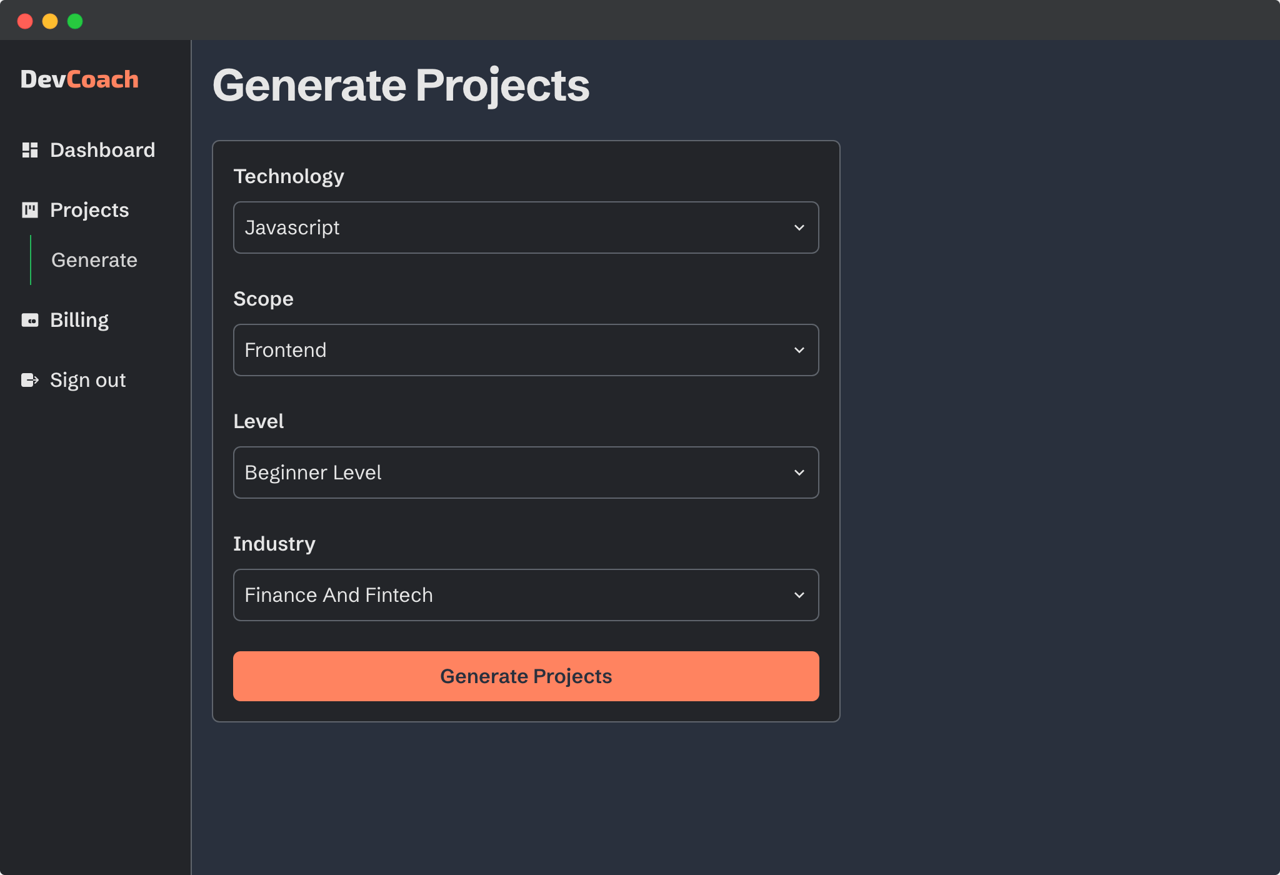
Task: Click the Technology dropdown chevron
Action: [800, 227]
